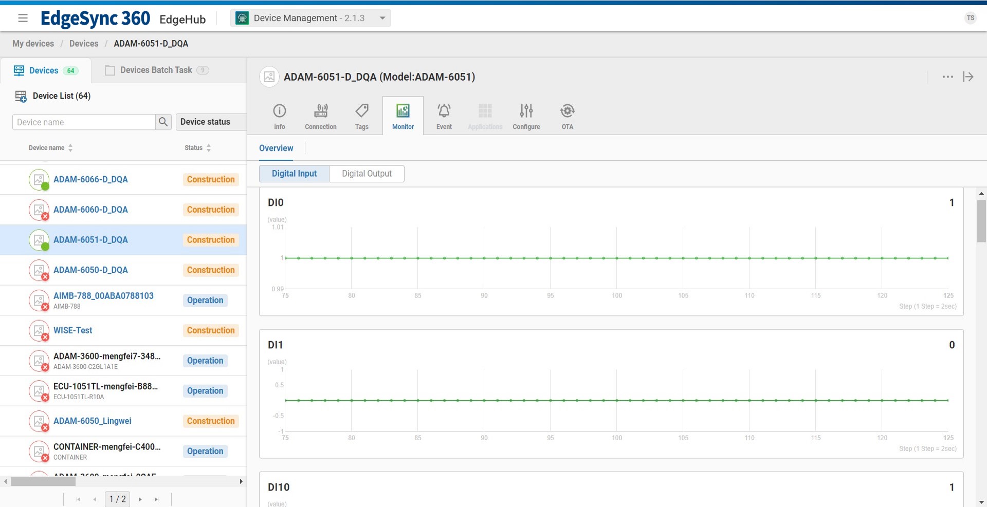Click the device header image icon
Viewport: 987px width, 507px height.
coord(269,77)
